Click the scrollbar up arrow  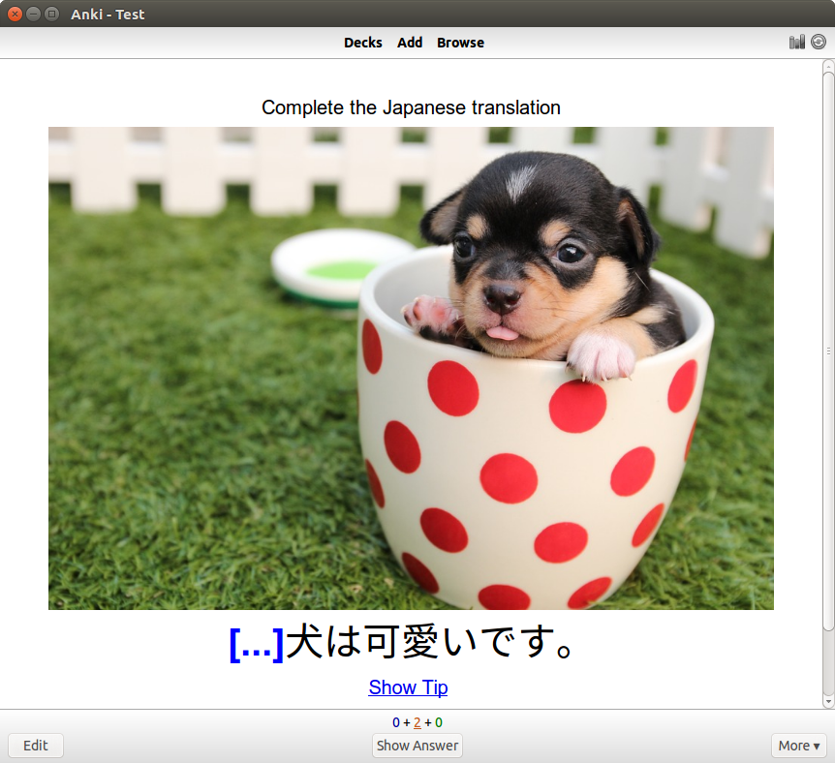[x=828, y=66]
